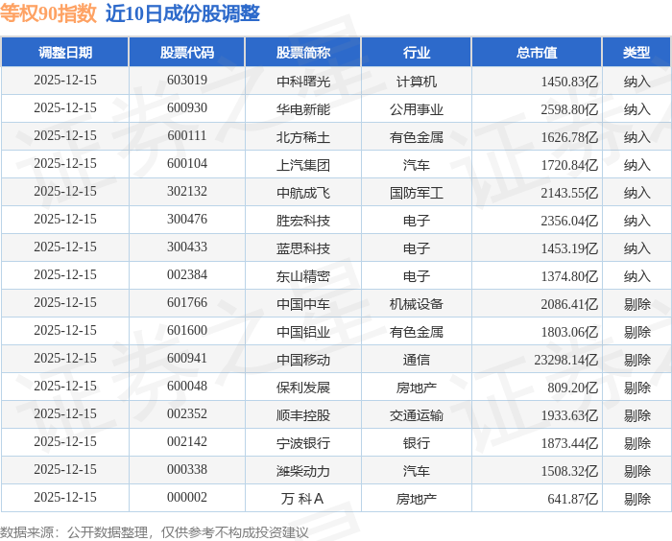Select stock code 600111
Screen dimensions: 672x541
187,136
